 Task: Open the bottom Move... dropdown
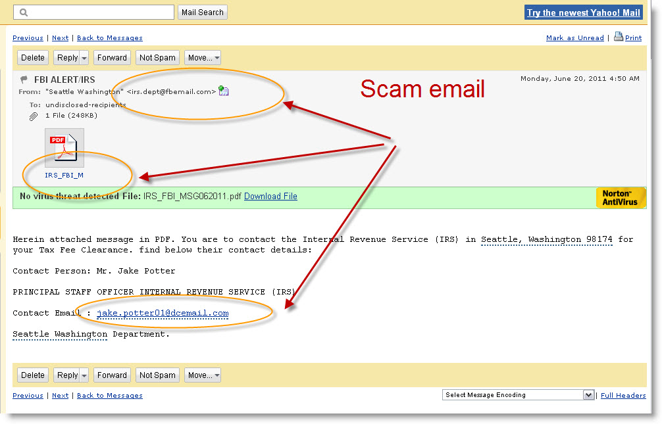[203, 375]
